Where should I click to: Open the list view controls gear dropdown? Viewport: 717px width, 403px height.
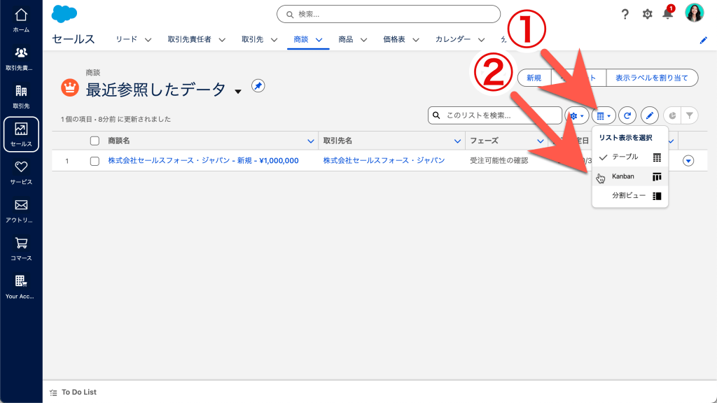pyautogui.click(x=577, y=115)
